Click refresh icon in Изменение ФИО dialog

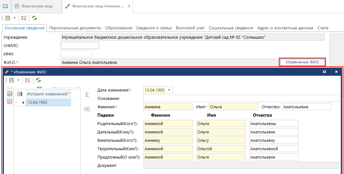(38, 80)
